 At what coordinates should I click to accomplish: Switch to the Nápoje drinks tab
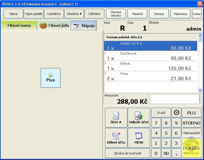coord(84,26)
